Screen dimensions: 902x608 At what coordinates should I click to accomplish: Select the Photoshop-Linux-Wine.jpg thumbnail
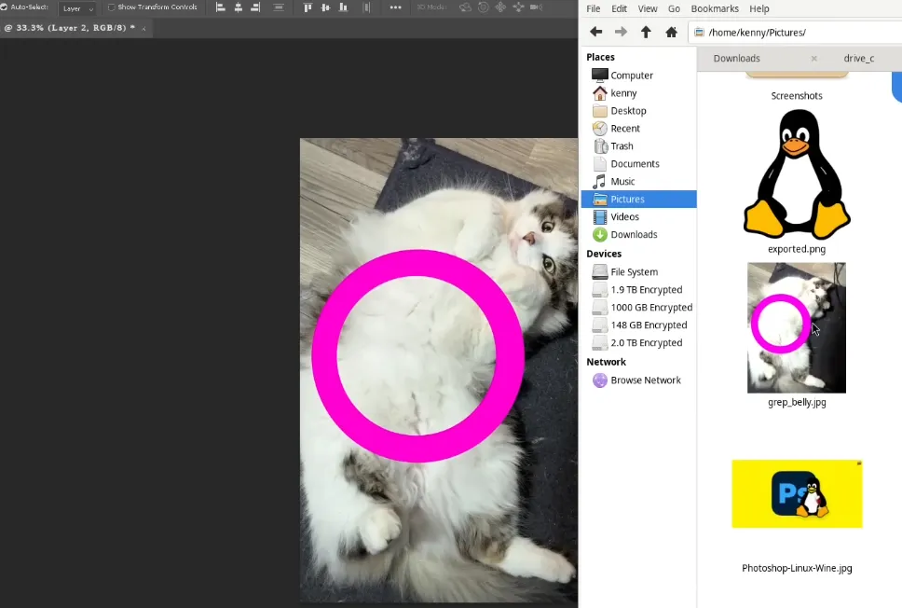(x=797, y=493)
